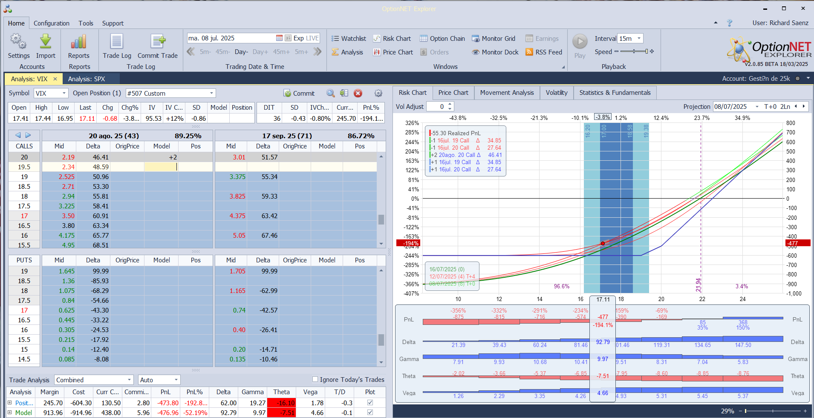The image size is (814, 418).
Task: Open the Auto dropdown in Trade Analysis
Action: tap(176, 380)
